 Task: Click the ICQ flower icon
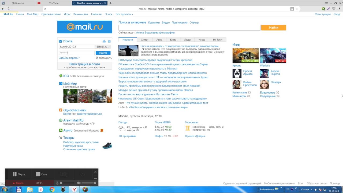click(x=61, y=76)
